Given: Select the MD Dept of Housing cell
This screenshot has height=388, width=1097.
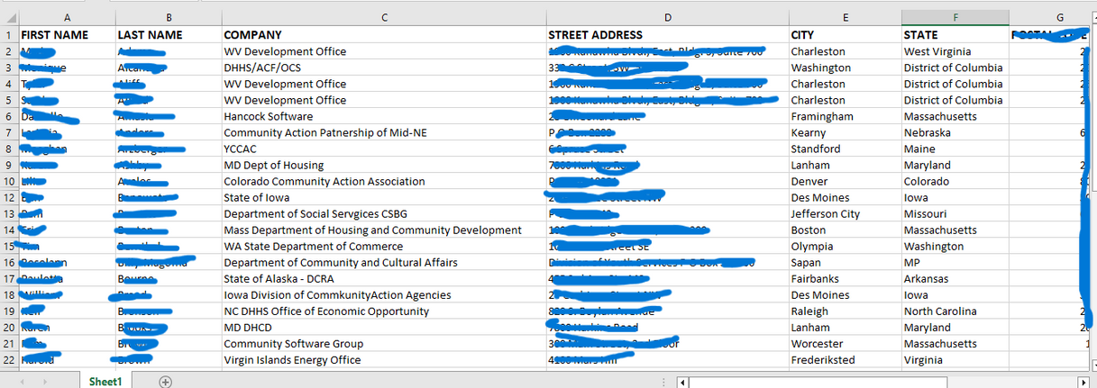Looking at the screenshot, I should (x=383, y=165).
